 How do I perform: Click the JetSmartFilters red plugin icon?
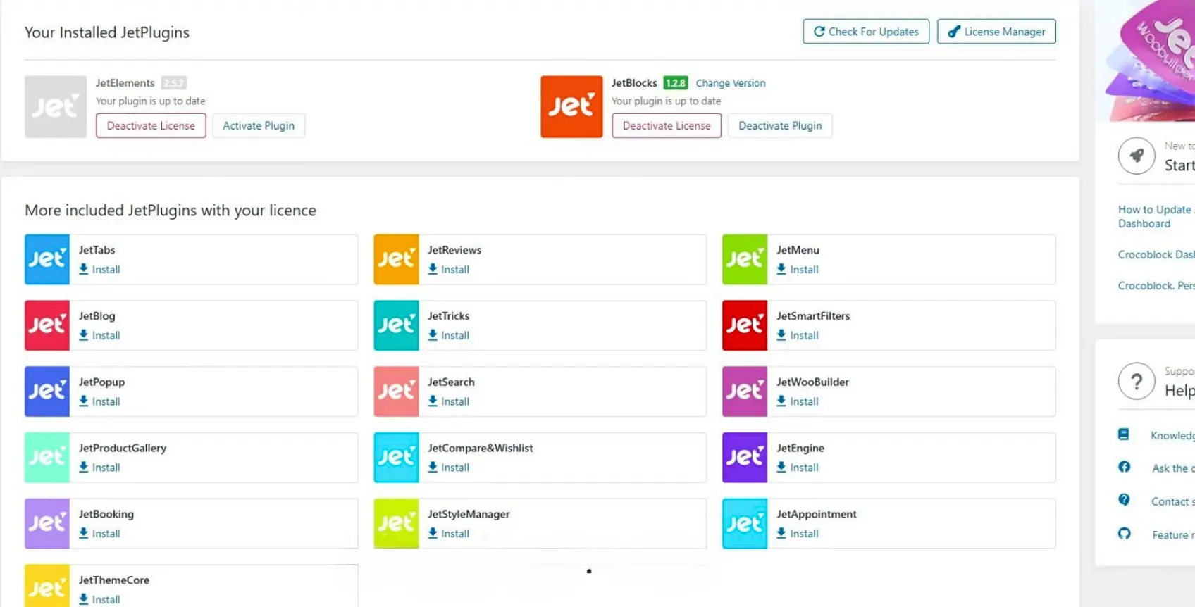click(745, 325)
